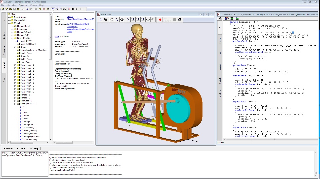Viewport: 320px width, 179px height.
Task: Click the New include file toolbar icon
Action: pyautogui.click(x=7, y=9)
